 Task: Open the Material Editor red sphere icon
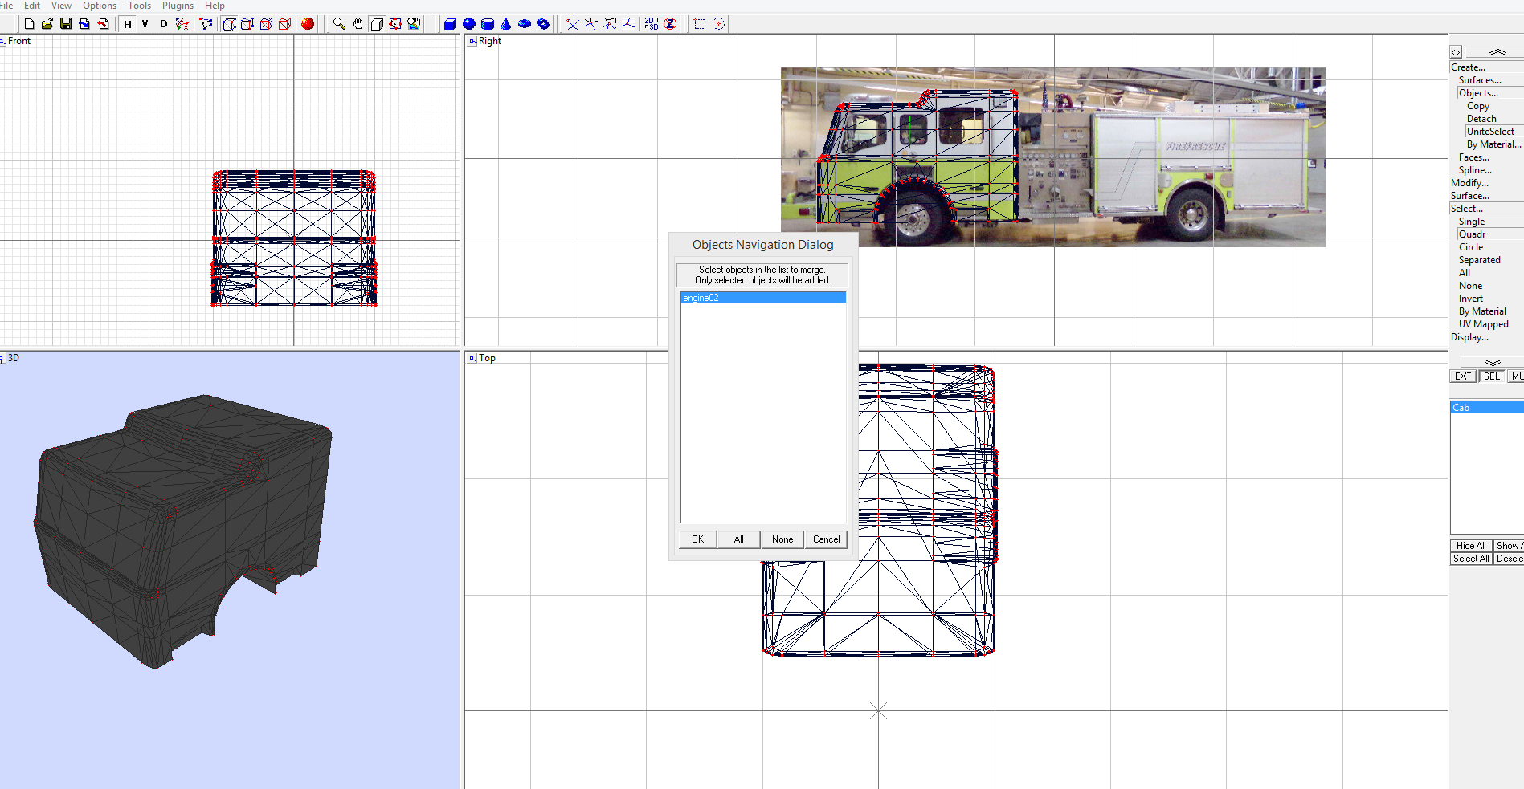[307, 23]
